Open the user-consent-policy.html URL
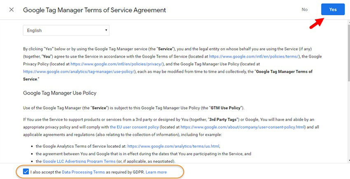350x179 pixels. point(243,127)
